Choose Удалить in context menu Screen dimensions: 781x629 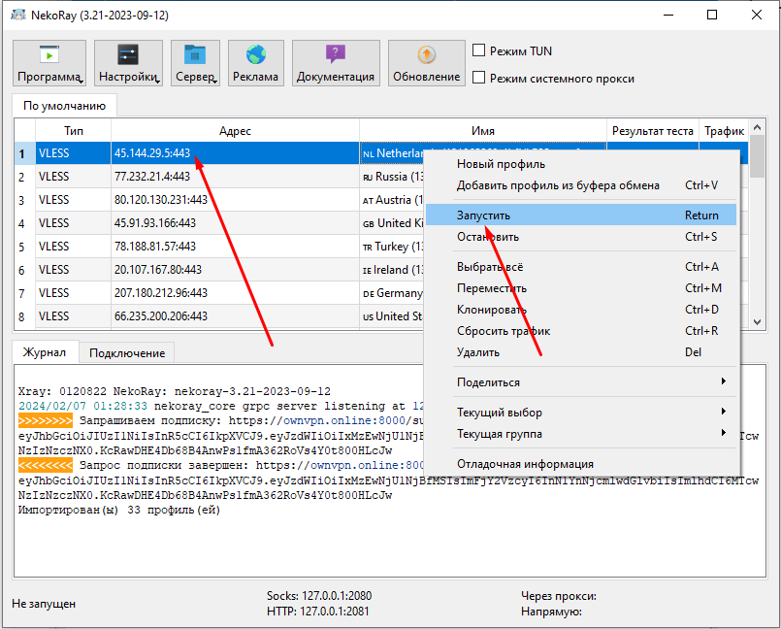click(x=581, y=352)
